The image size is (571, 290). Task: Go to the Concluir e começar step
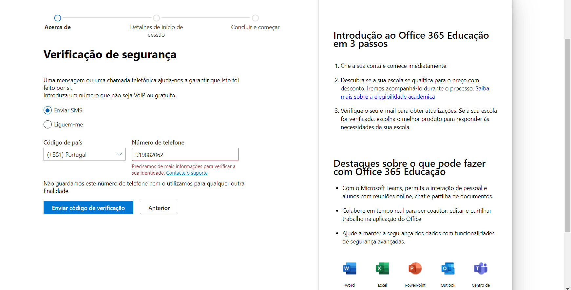pos(256,18)
